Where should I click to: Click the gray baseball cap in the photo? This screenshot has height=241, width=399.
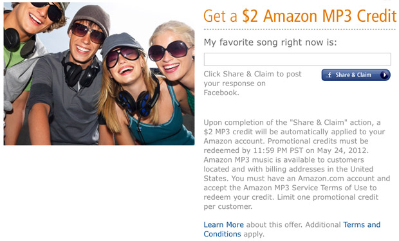pyautogui.click(x=121, y=44)
